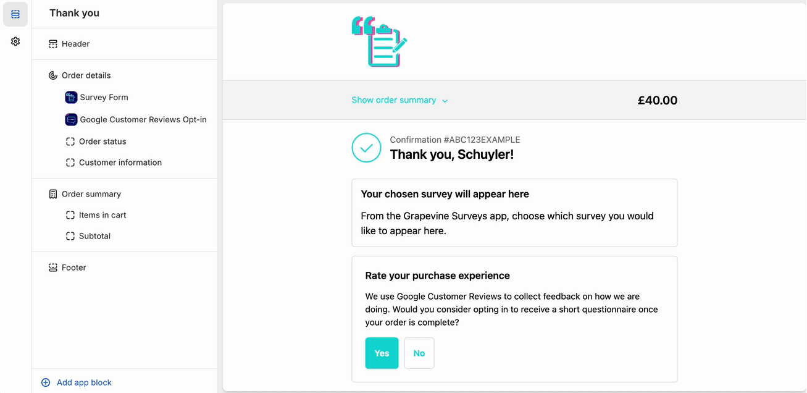The image size is (807, 393).
Task: Click the Show order summary link text
Action: tap(394, 100)
